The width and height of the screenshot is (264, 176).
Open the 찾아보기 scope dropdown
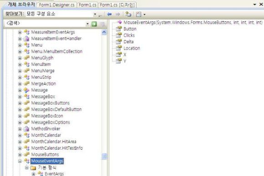(x=95, y=14)
